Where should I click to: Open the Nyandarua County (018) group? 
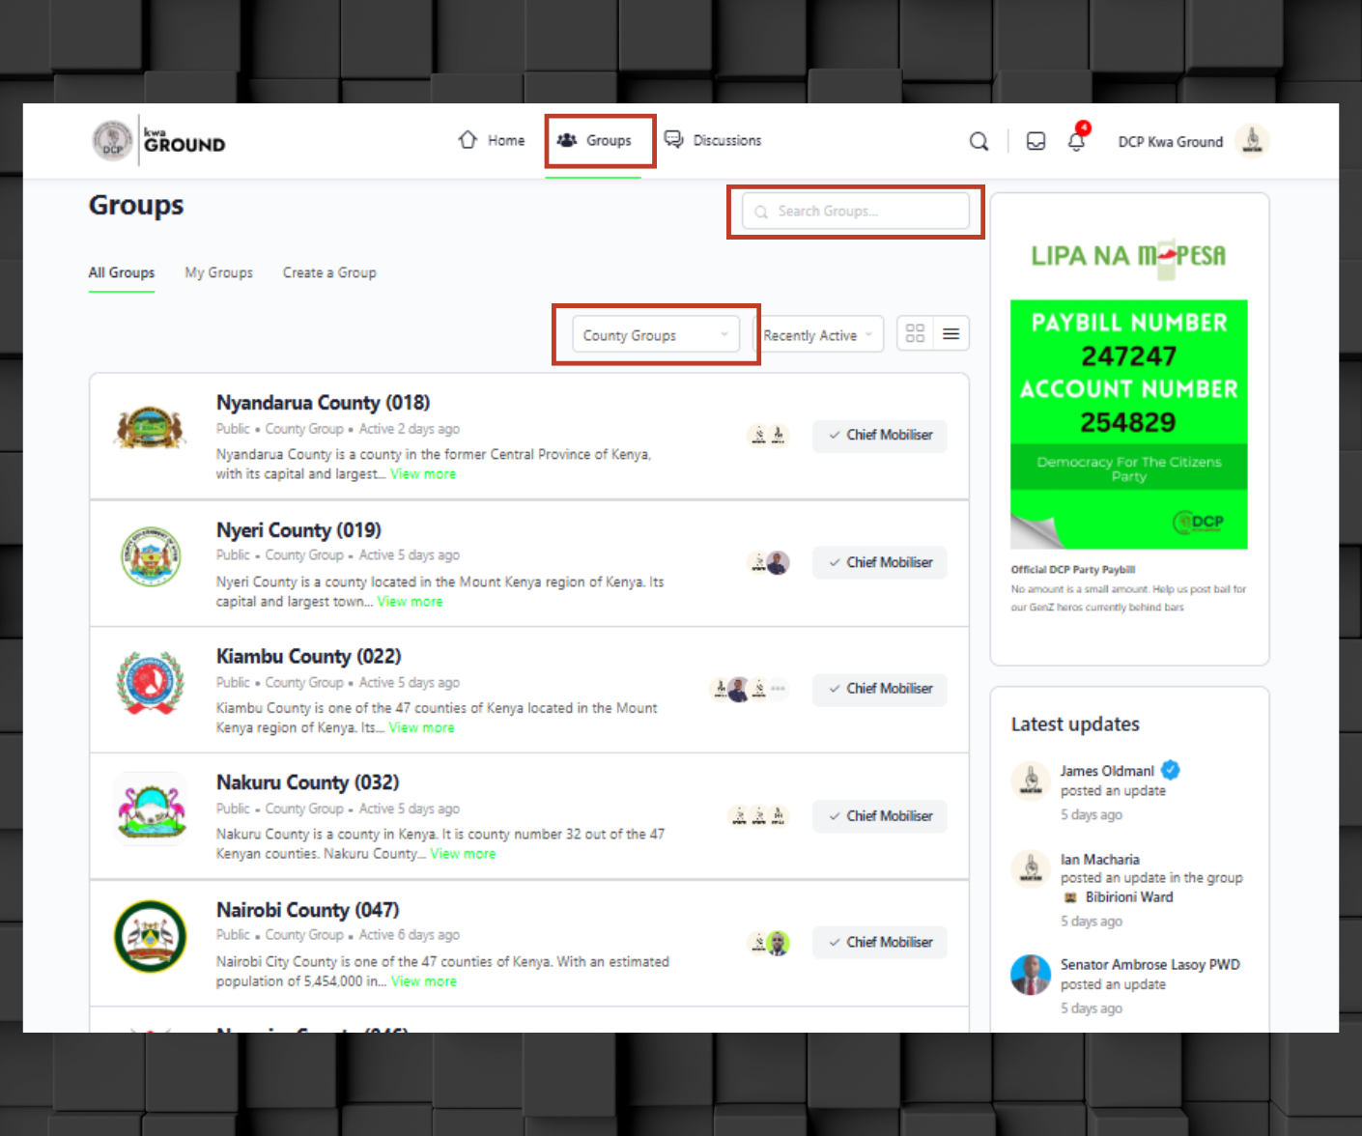click(323, 402)
